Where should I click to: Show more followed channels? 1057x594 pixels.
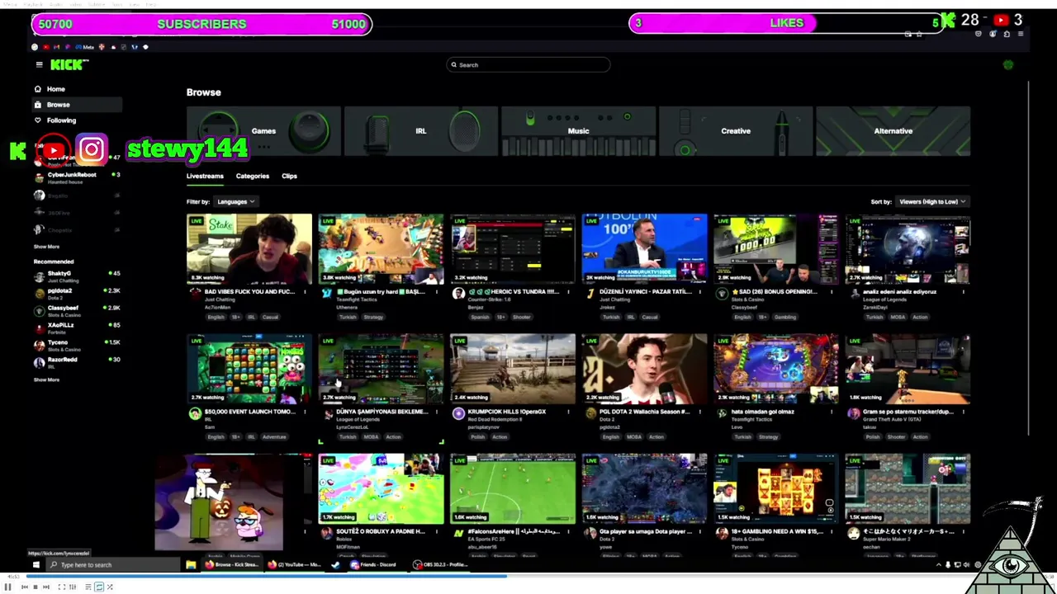pyautogui.click(x=46, y=247)
